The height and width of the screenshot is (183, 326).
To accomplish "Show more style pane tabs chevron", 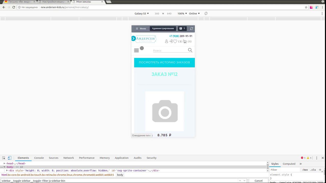I will [x=301, y=164].
